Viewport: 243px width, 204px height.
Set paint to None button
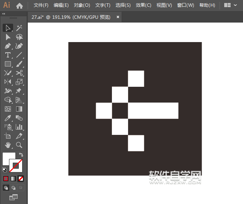(x=21, y=179)
